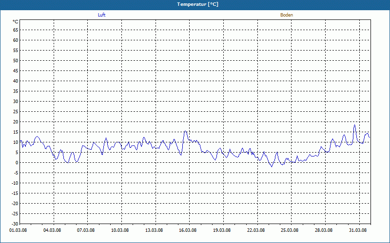Click the 60 value on temperature axis

point(16,40)
